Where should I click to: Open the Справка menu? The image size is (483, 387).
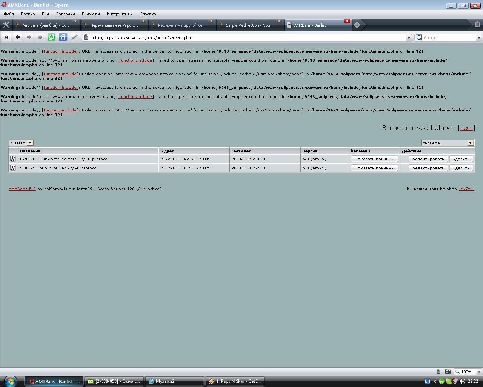(x=148, y=14)
